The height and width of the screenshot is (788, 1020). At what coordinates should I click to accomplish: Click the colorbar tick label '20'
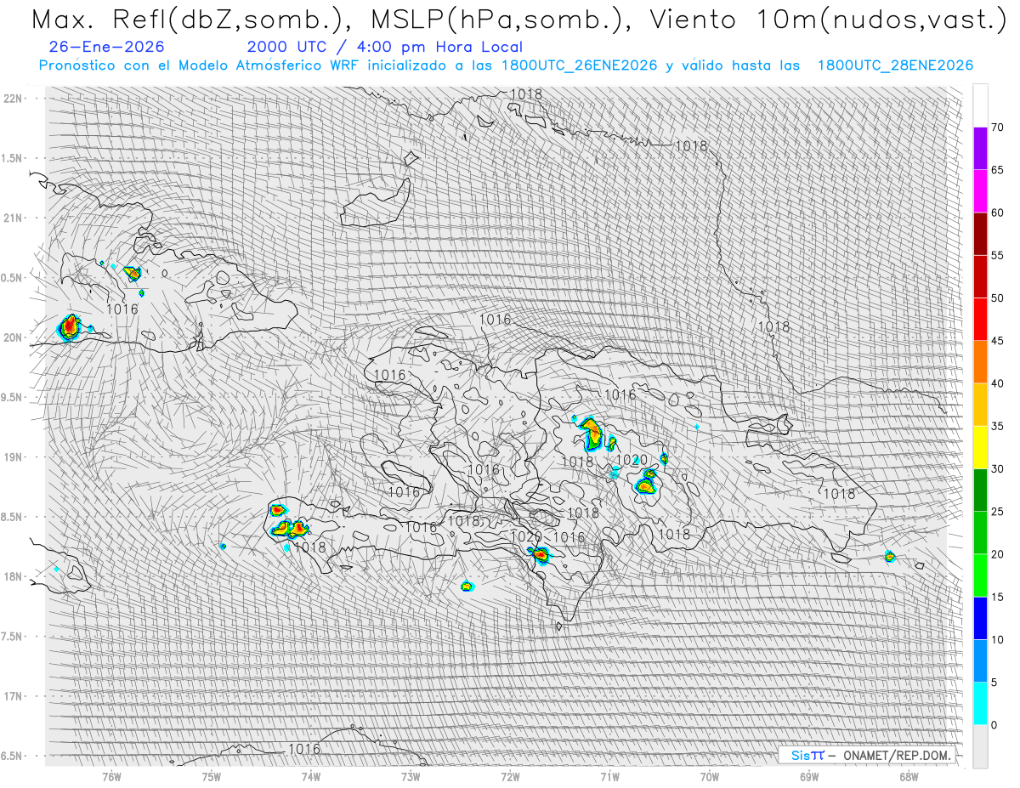[997, 554]
